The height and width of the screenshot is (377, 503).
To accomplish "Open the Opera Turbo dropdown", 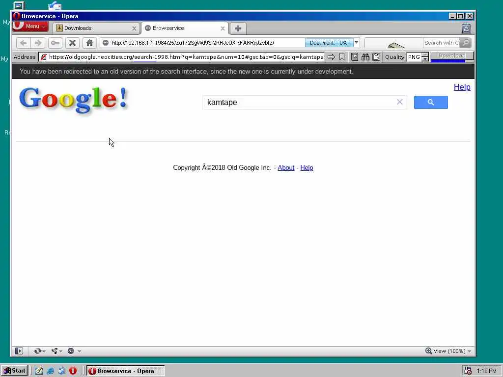I will [74, 351].
